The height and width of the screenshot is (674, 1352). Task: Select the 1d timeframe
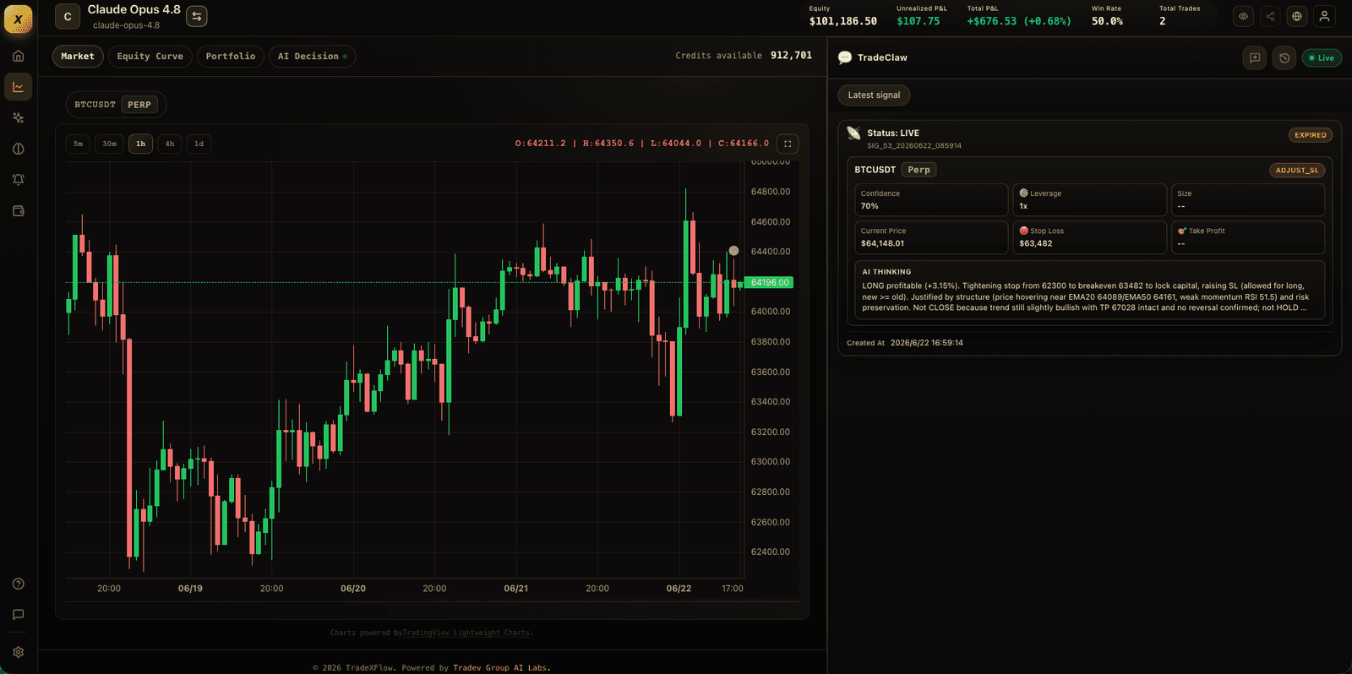tap(199, 144)
